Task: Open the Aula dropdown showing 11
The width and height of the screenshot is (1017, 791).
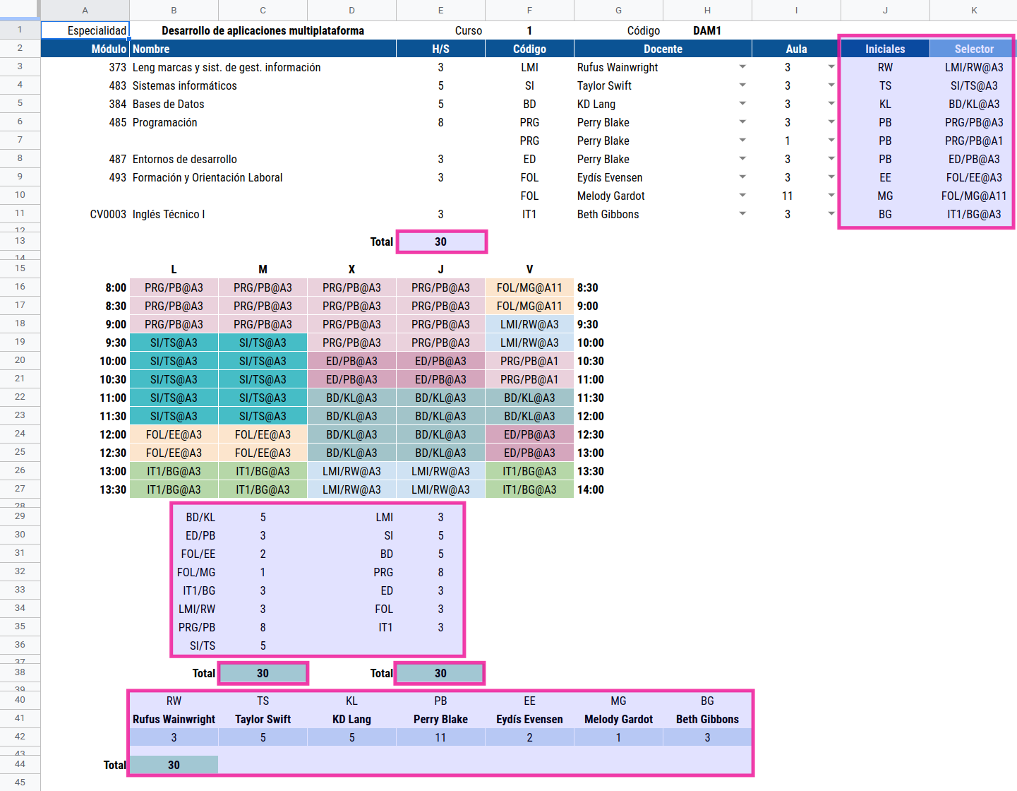Action: coord(831,196)
